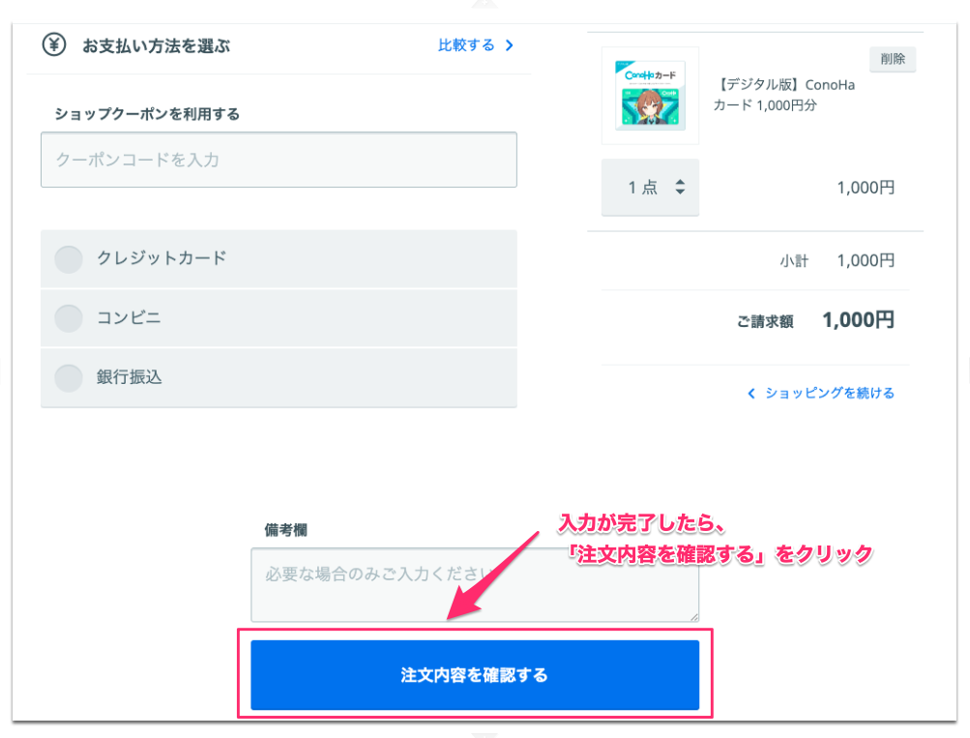
Task: Click into the 備考欄 notes text area
Action: [474, 584]
